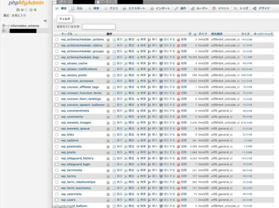Click the navigation panel link icon
The width and height of the screenshot is (279, 208).
(x=45, y=20)
